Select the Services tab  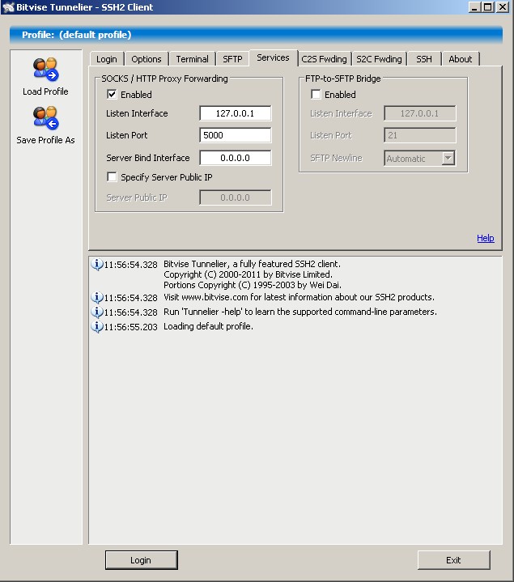click(x=273, y=57)
